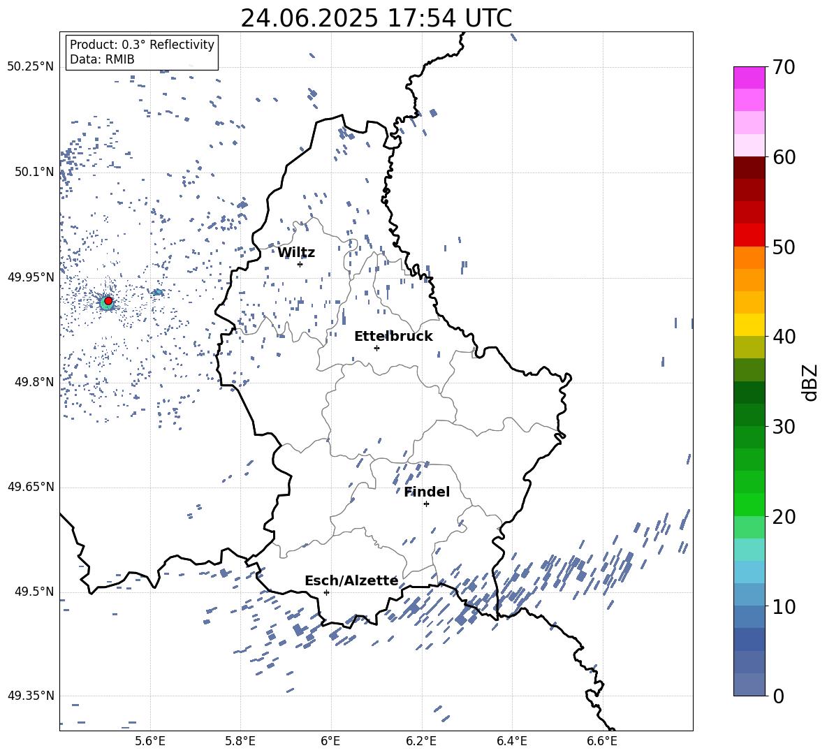Click the 60 colorbar tick label
Screen dimensions: 827x755
(783, 157)
